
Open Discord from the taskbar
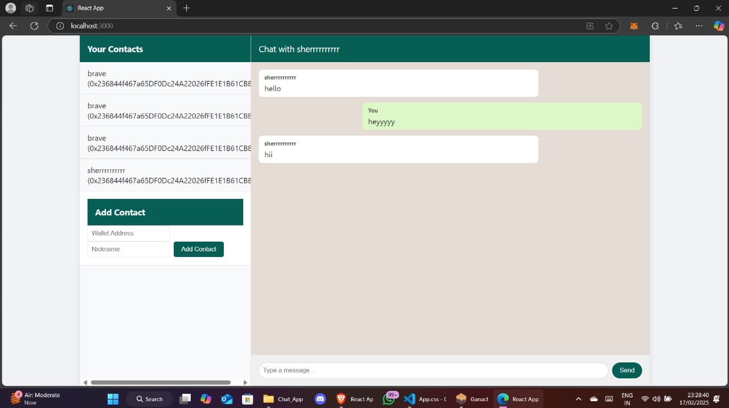(x=320, y=399)
